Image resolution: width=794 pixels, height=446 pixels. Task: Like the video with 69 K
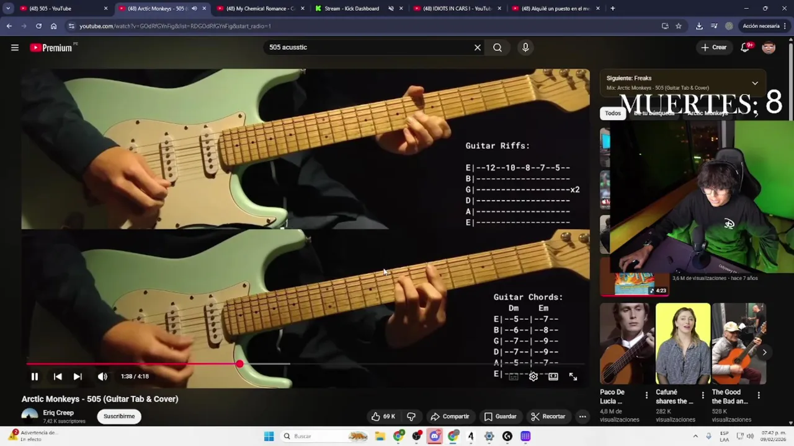click(x=383, y=416)
